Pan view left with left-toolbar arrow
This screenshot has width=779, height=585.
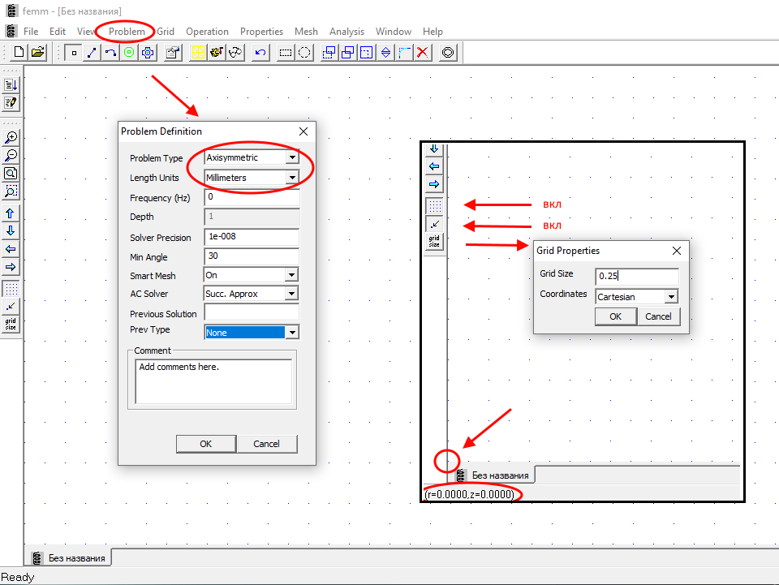pos(11,249)
